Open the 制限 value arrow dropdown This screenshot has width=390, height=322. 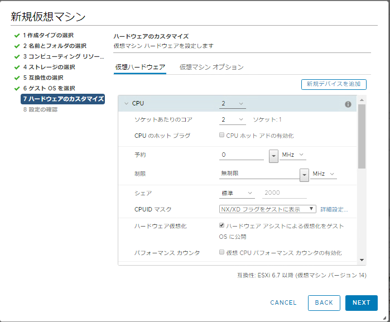click(304, 175)
